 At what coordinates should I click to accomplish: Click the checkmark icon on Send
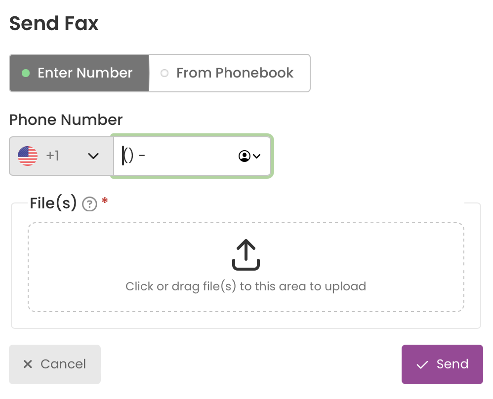[x=422, y=365]
